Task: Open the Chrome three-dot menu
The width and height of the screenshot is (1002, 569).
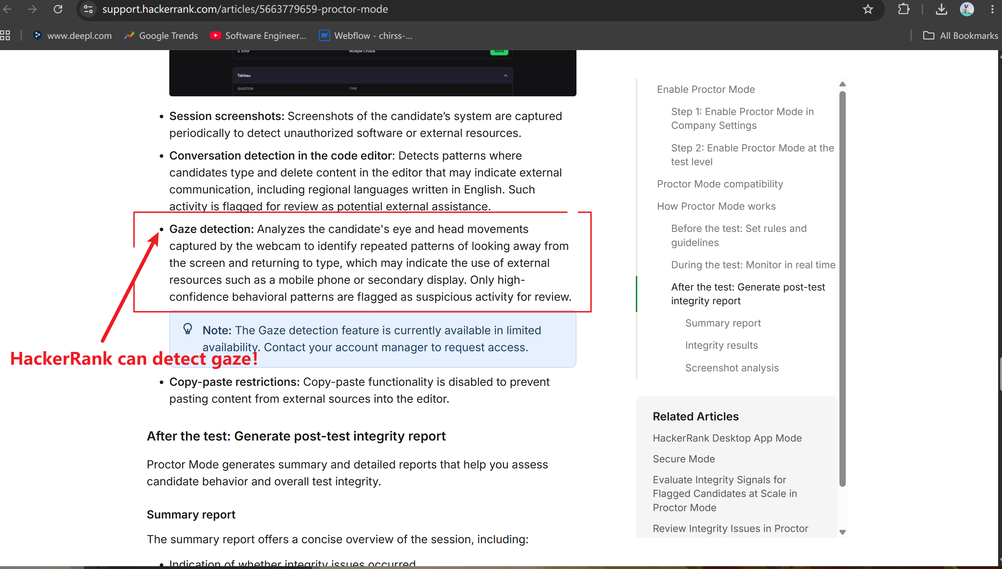Action: click(x=992, y=9)
